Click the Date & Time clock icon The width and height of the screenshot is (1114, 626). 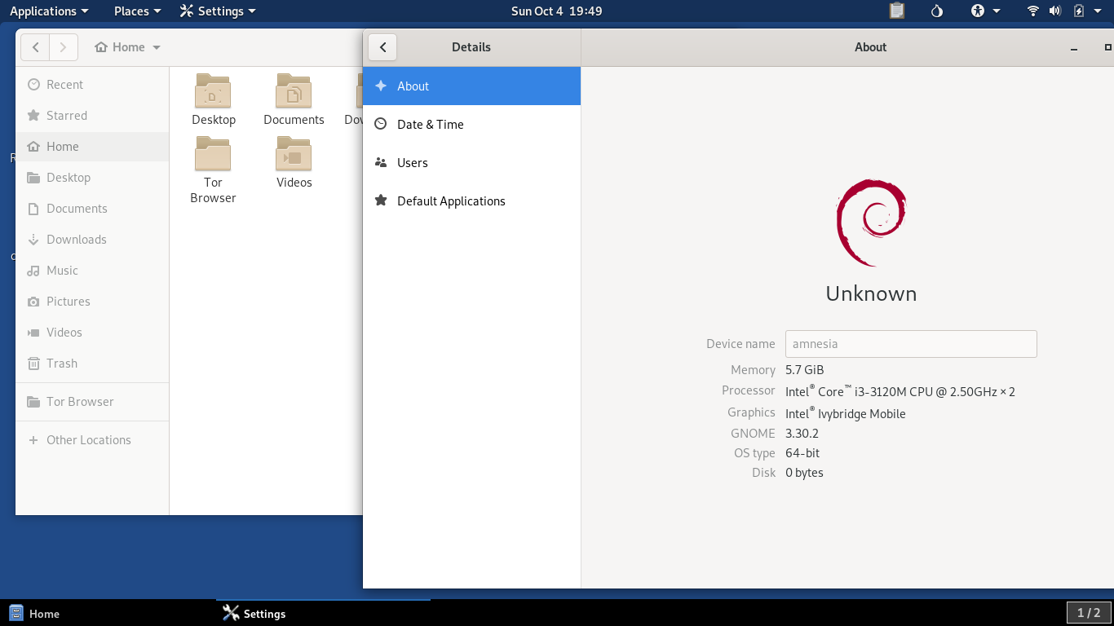click(380, 124)
